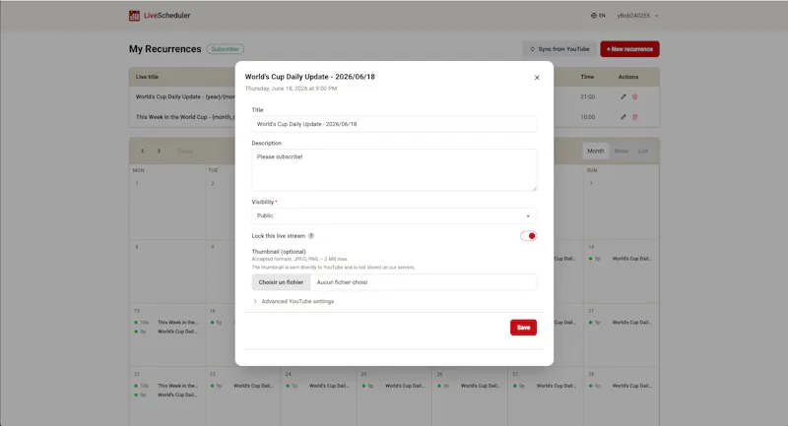
Task: Open World's Cup Daily event on the 25th
Action: click(x=394, y=386)
